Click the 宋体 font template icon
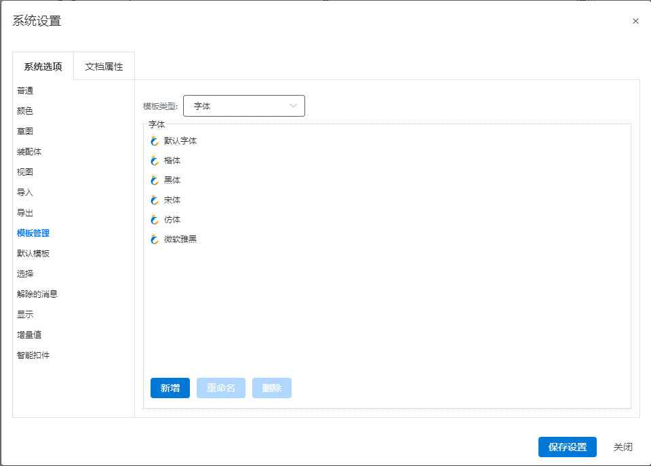Viewport: 651px width, 466px height. point(155,200)
